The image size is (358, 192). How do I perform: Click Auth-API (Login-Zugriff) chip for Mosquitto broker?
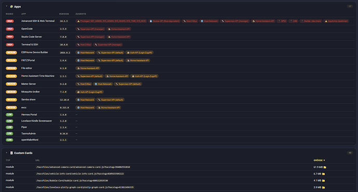[x=89, y=92]
